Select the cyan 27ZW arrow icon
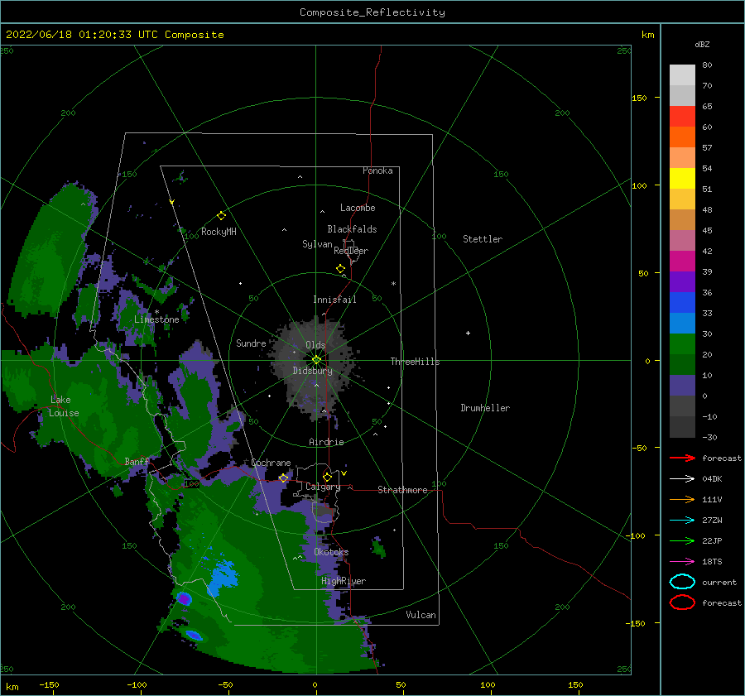The height and width of the screenshot is (696, 745). pyautogui.click(x=682, y=521)
